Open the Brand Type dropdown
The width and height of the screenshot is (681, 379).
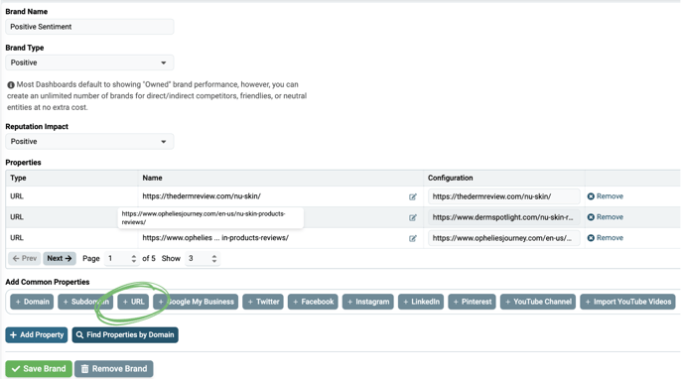pyautogui.click(x=89, y=63)
